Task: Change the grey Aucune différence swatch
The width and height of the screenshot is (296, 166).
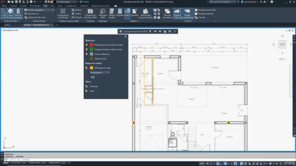Action: pos(92,54)
